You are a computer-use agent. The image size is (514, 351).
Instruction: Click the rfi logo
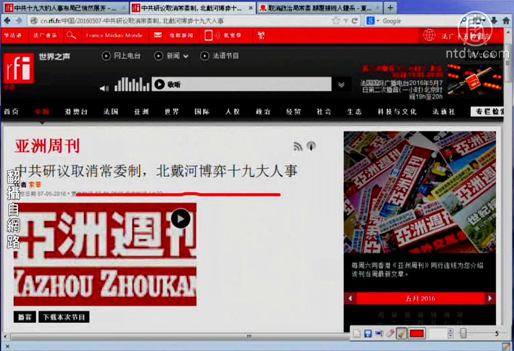tap(19, 68)
